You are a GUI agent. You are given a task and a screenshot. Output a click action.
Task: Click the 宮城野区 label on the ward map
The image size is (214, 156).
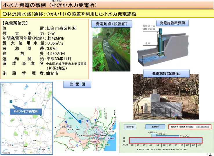111,139
